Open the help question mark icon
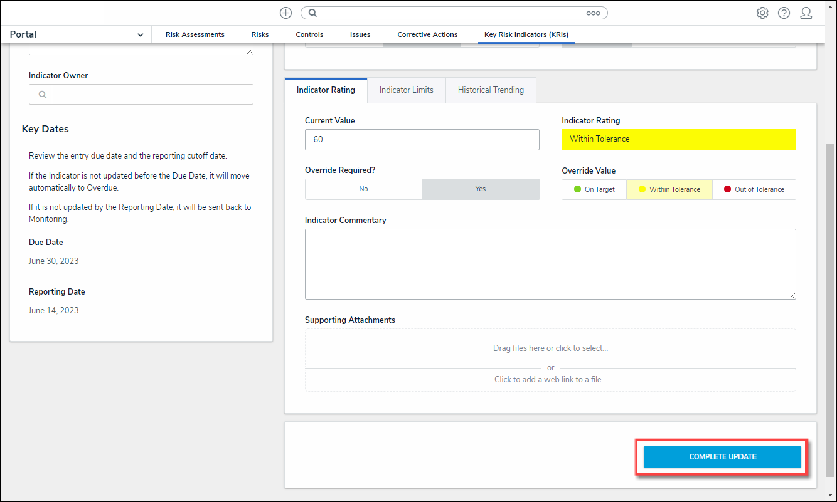 pyautogui.click(x=784, y=13)
